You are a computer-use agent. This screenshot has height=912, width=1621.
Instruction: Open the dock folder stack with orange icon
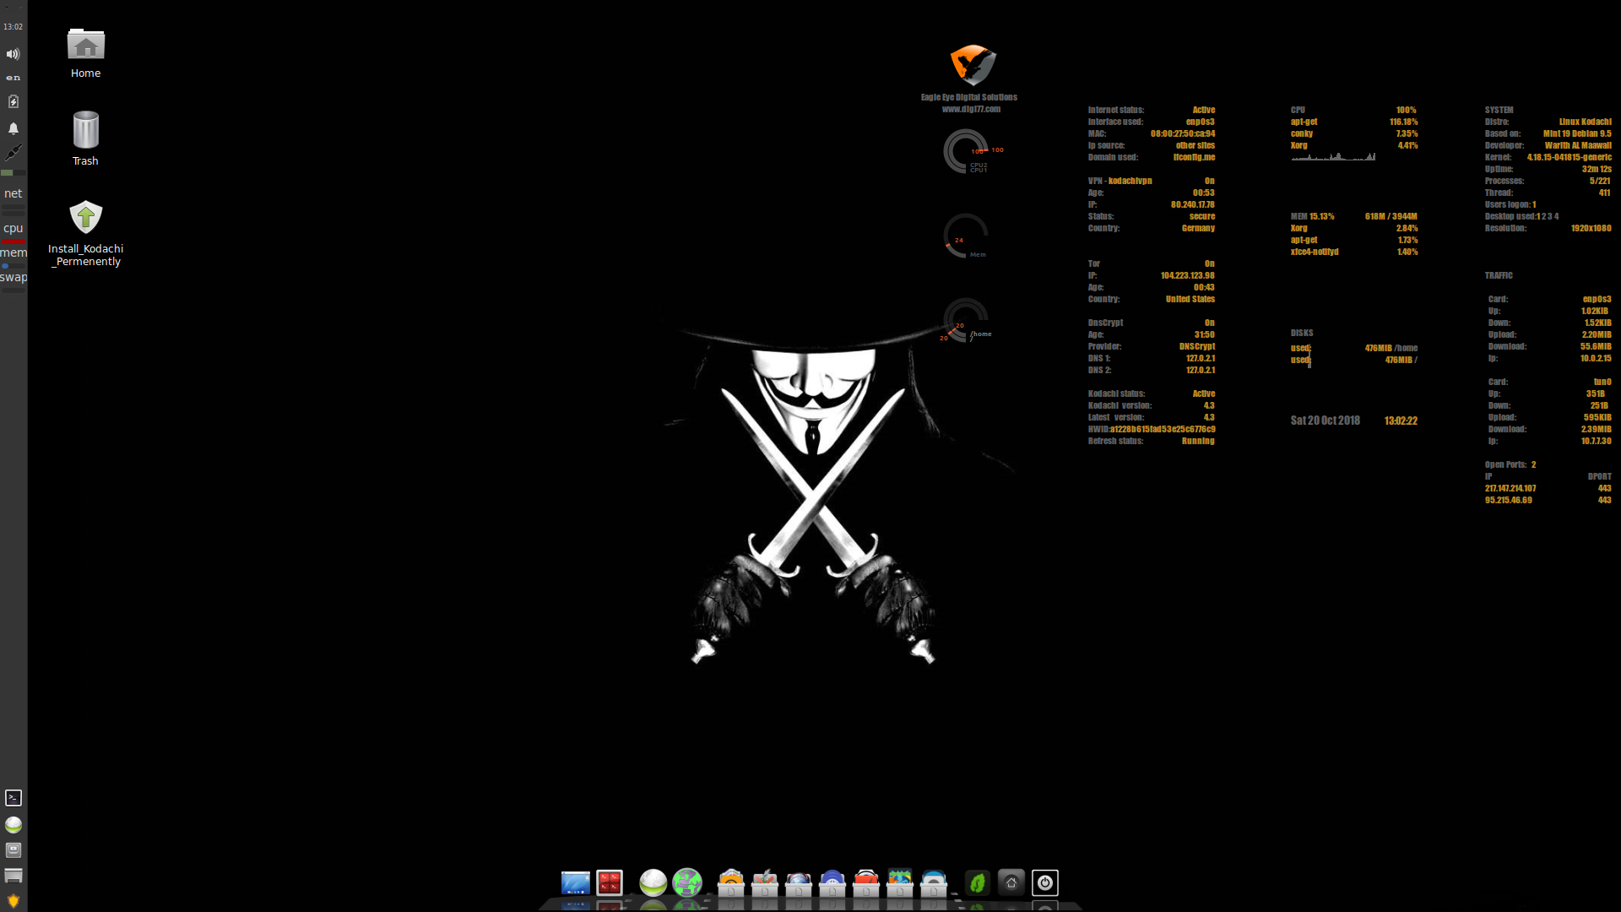pyautogui.click(x=731, y=883)
